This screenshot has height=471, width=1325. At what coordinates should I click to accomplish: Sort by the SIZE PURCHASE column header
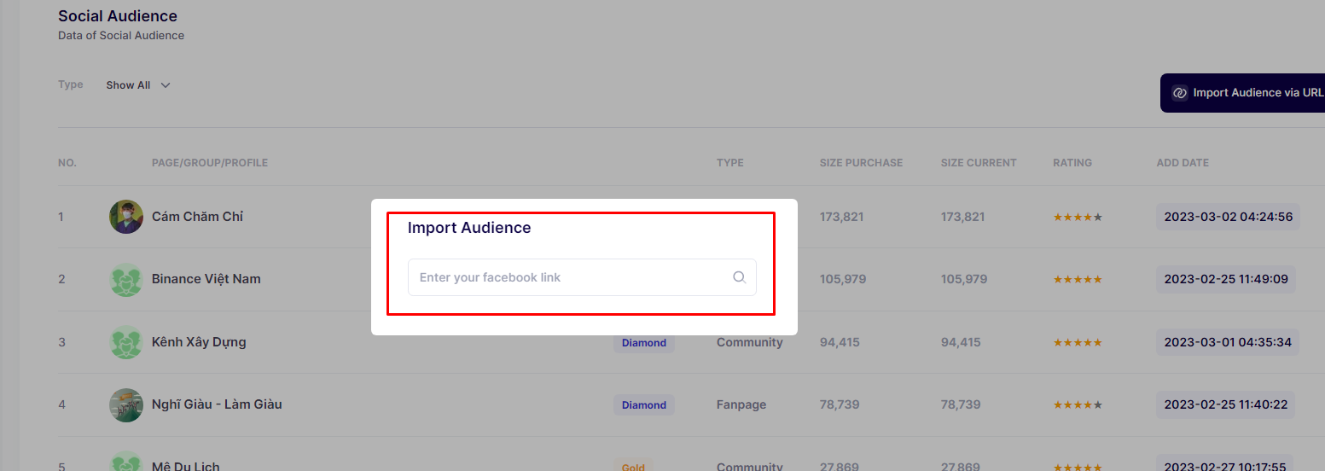(861, 163)
